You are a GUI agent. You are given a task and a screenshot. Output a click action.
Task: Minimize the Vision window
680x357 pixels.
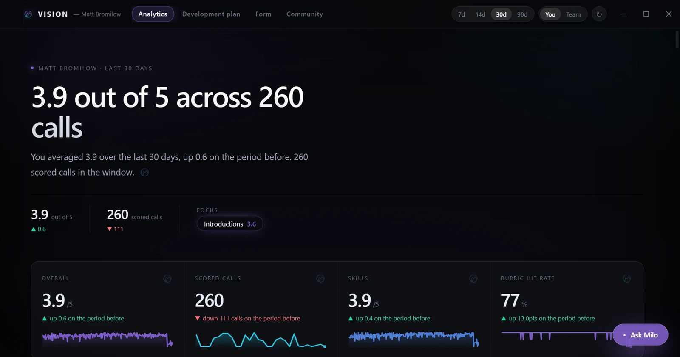point(623,14)
